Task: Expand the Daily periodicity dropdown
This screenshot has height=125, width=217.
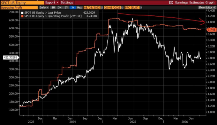Action: (x=44, y=7)
